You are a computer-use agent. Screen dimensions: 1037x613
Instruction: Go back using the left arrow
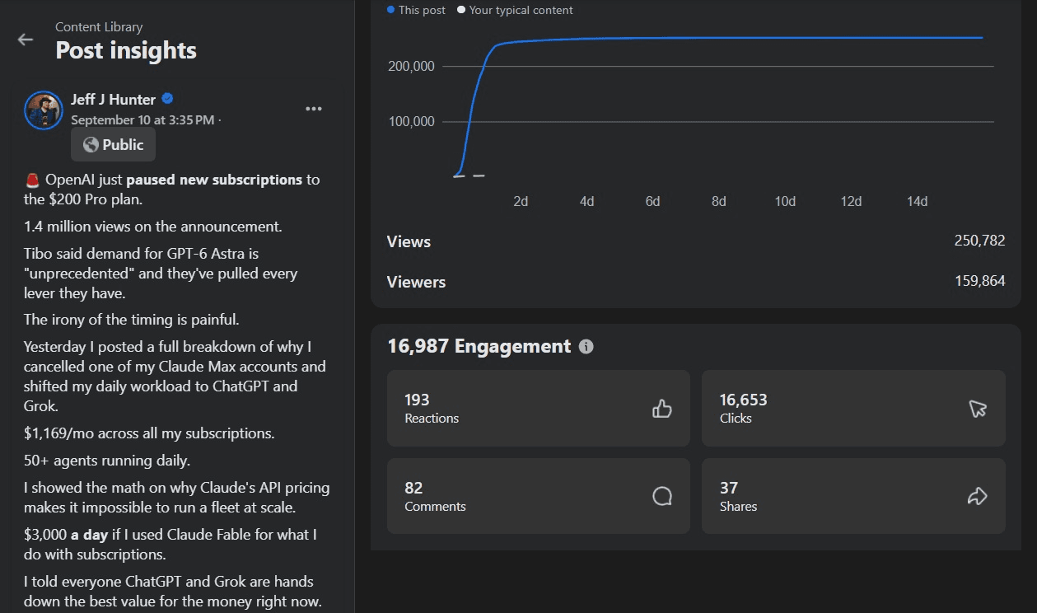click(x=26, y=40)
